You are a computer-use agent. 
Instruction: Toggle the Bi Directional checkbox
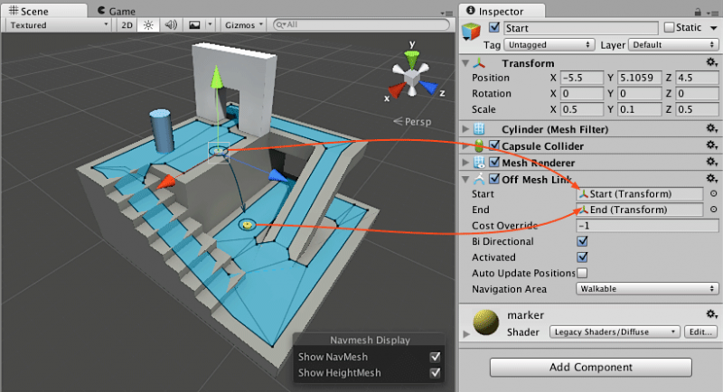click(x=582, y=241)
